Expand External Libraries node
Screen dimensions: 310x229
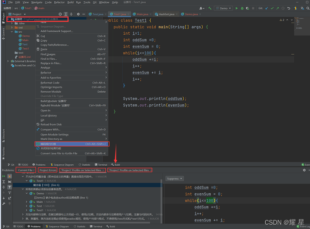(8, 61)
